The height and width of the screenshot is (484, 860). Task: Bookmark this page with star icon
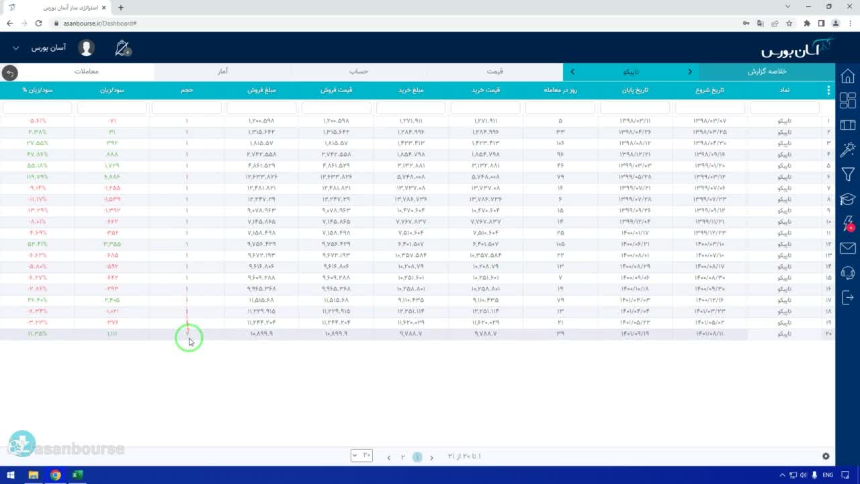789,24
